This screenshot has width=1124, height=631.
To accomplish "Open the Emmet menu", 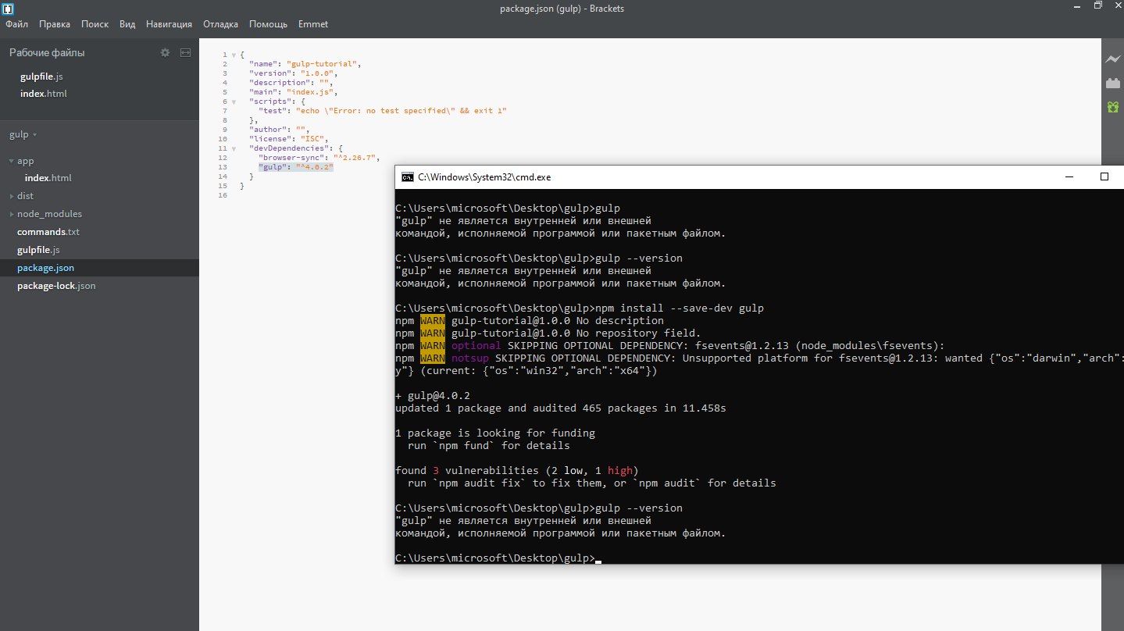I will coord(313,24).
